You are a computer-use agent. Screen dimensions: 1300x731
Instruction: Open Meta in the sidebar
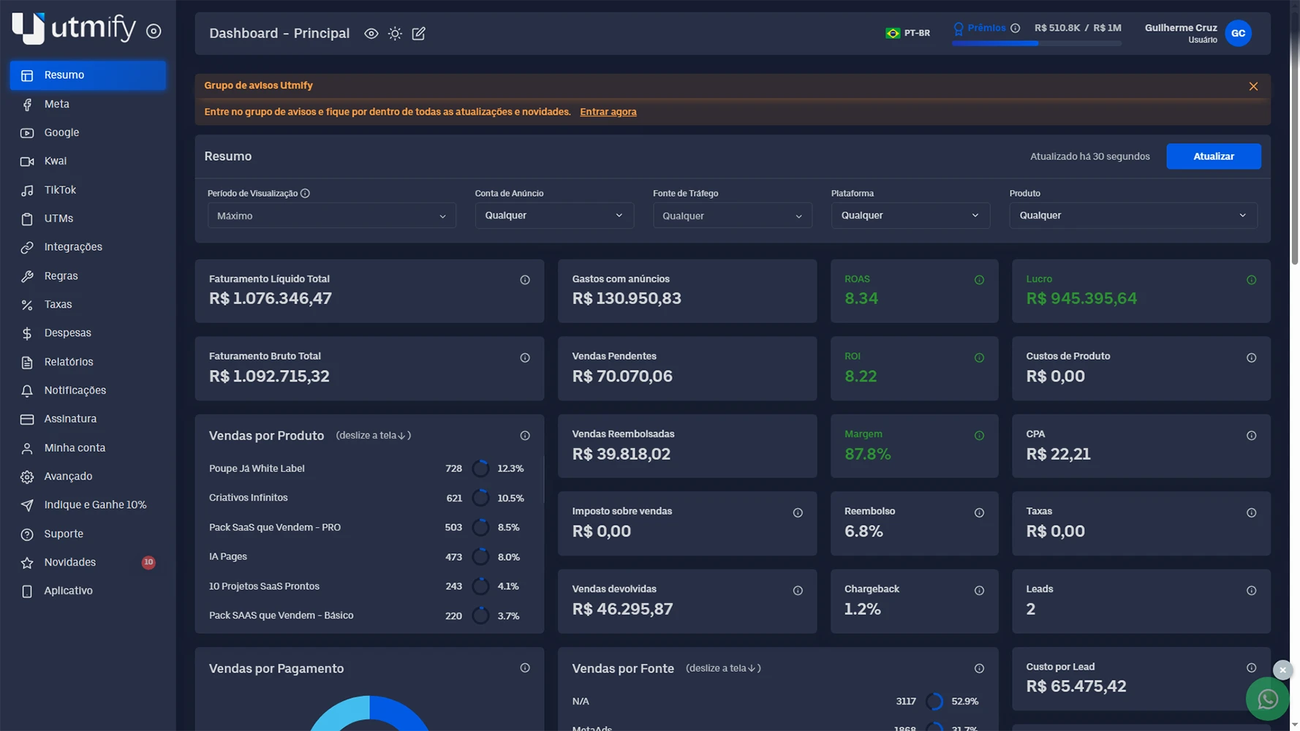pos(88,104)
